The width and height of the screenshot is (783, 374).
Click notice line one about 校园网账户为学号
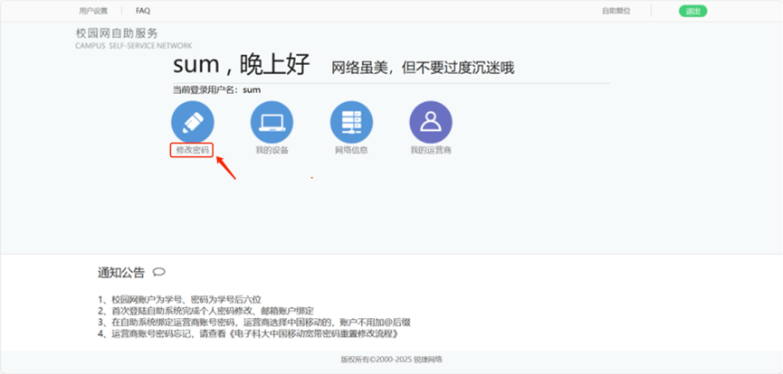coord(179,298)
